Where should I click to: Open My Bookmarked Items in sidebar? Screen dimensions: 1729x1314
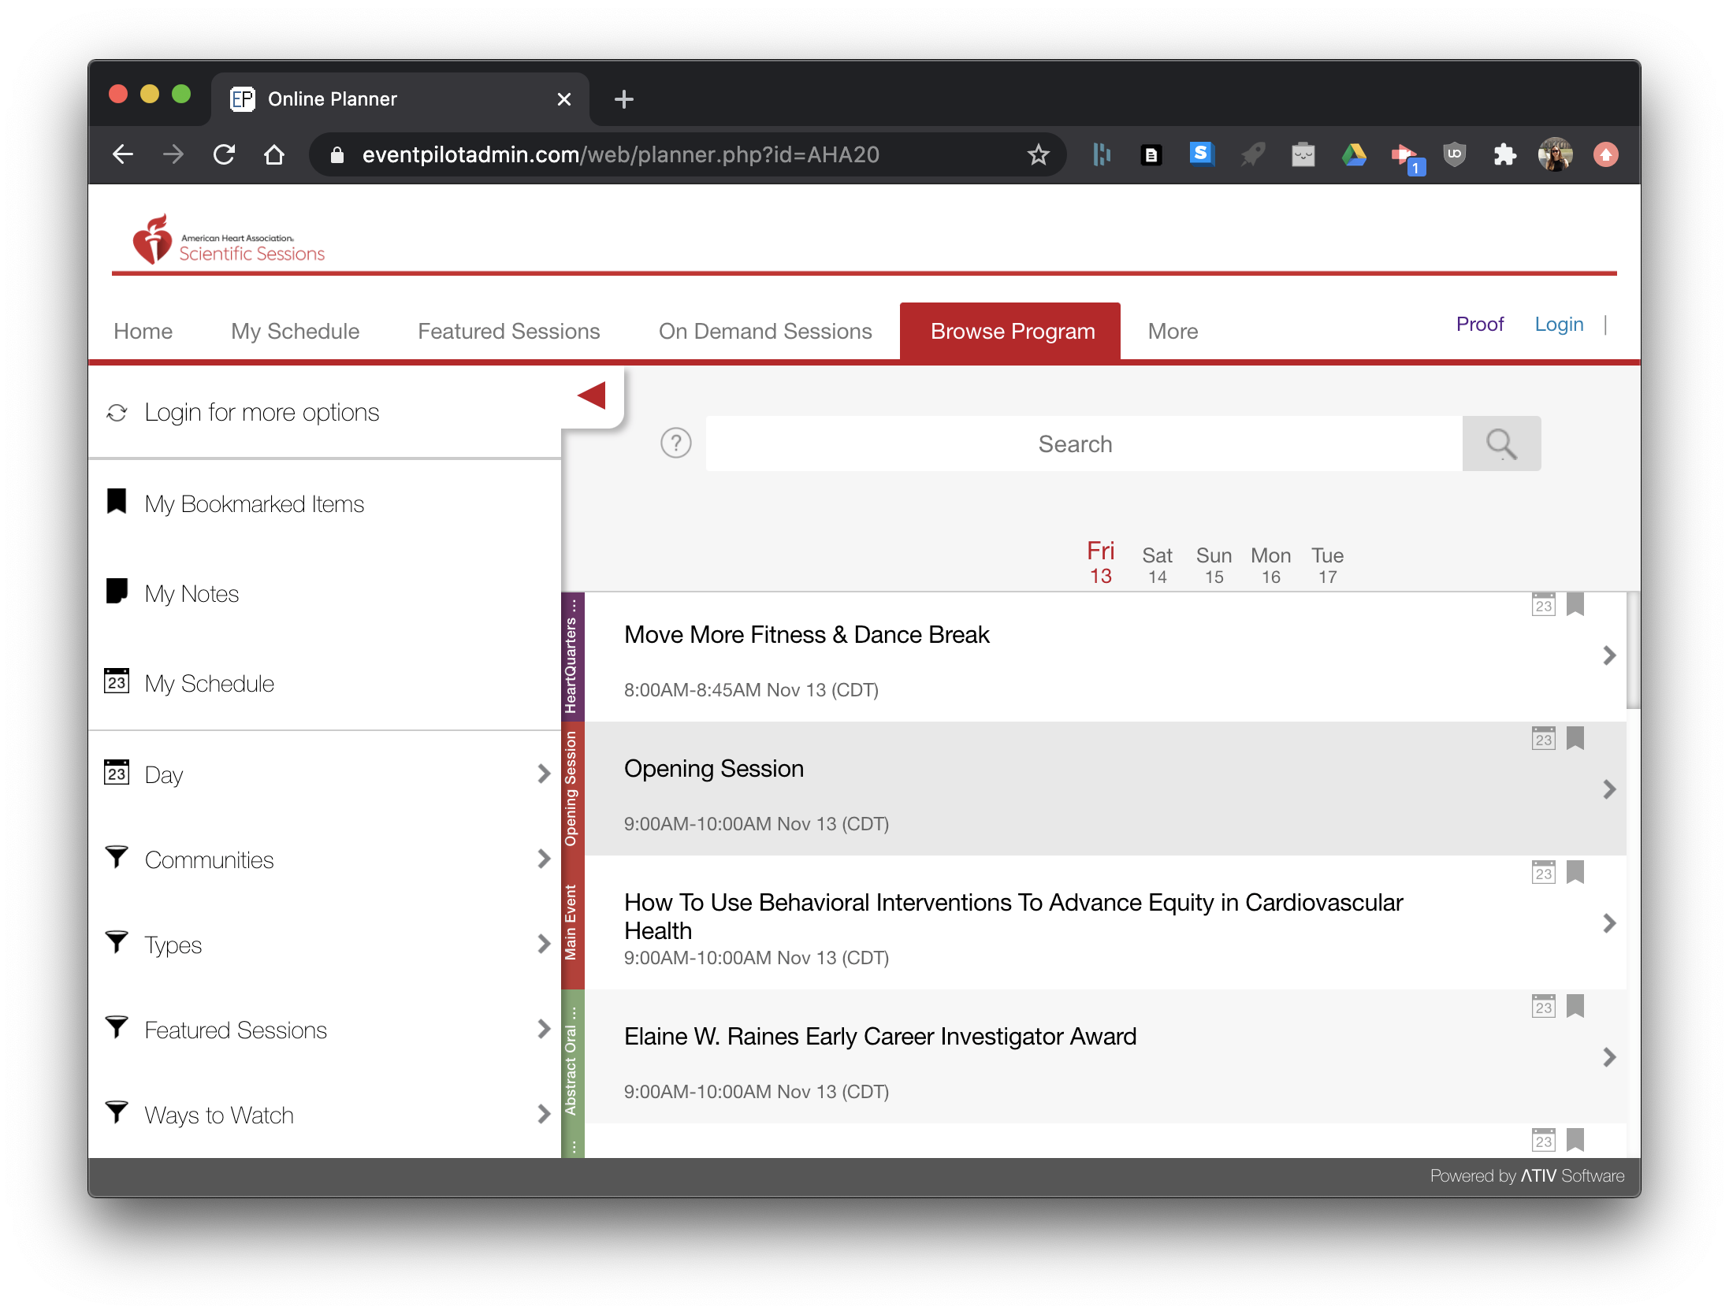(x=254, y=504)
